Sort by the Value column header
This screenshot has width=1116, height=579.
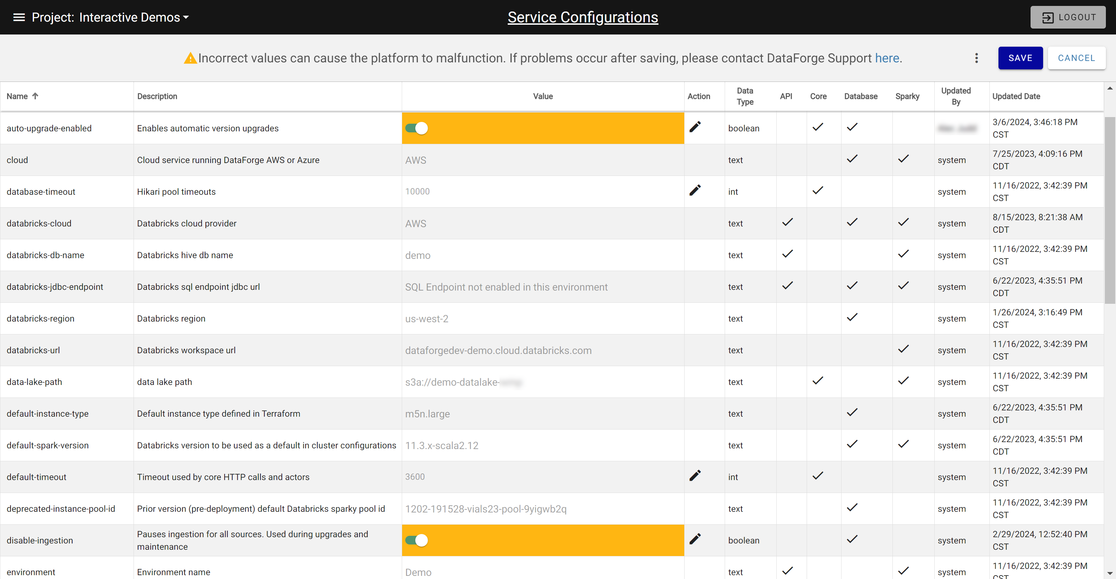(x=543, y=96)
